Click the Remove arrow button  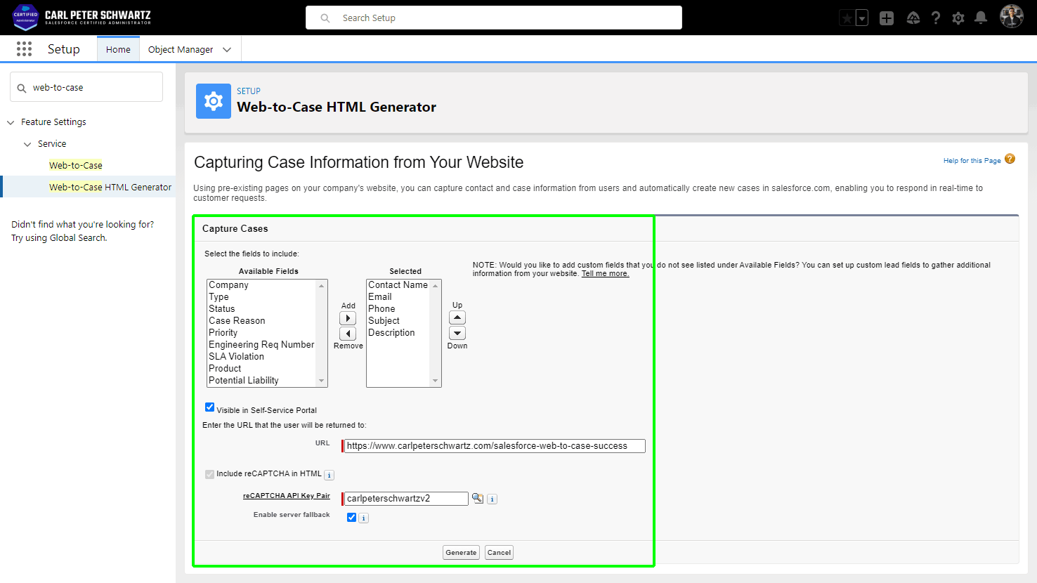click(348, 334)
